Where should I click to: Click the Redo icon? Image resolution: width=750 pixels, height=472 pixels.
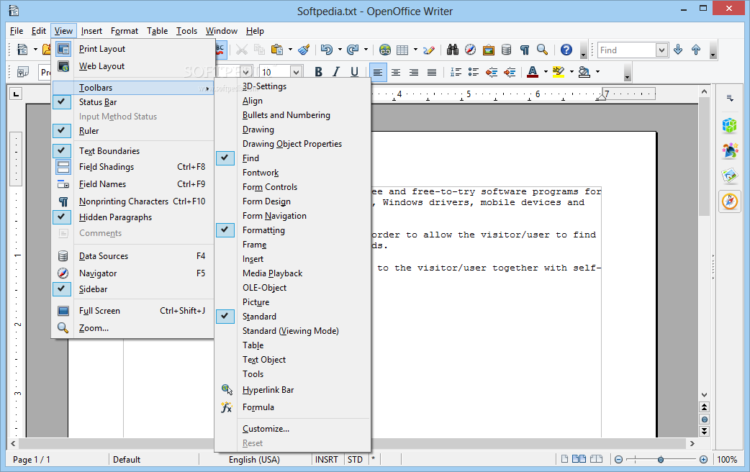click(x=353, y=50)
